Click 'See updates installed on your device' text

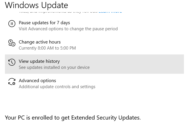click(x=54, y=67)
